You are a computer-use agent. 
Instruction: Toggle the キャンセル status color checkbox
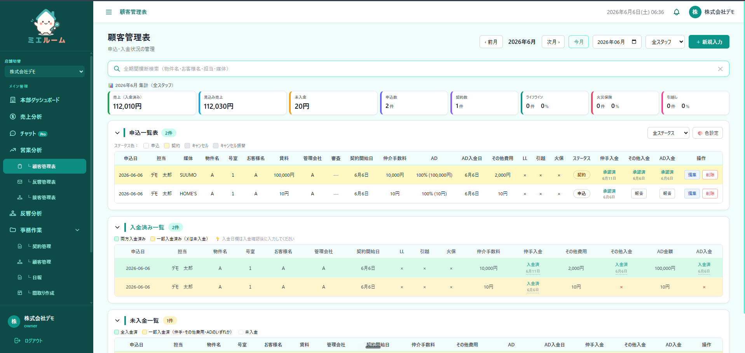pyautogui.click(x=187, y=146)
